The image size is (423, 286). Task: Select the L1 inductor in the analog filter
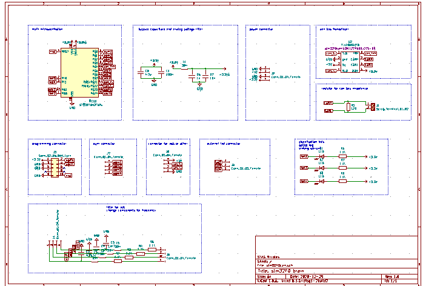pos(184,68)
